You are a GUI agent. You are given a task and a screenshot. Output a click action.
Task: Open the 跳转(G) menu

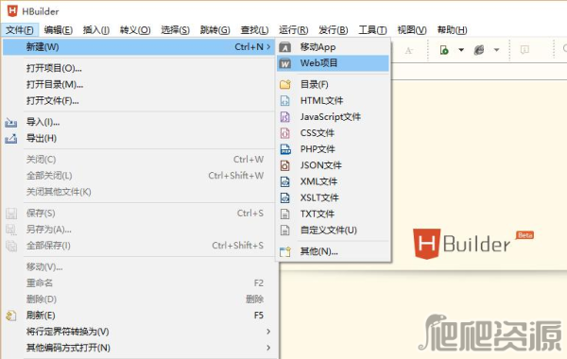click(x=215, y=30)
